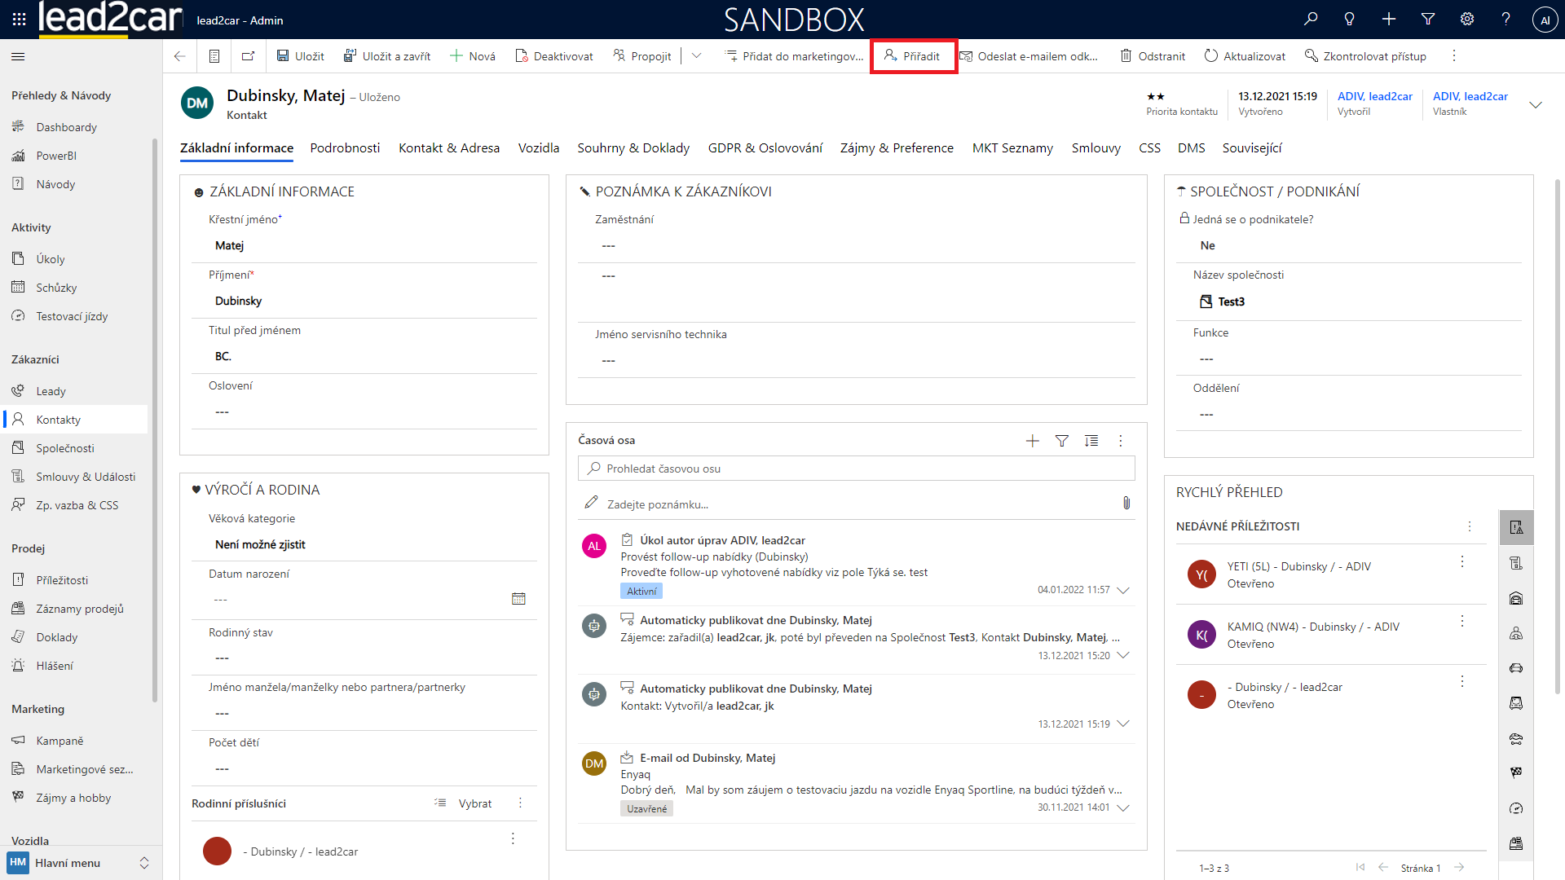Click the Přiřadit button
This screenshot has height=880, width=1565.
point(913,56)
